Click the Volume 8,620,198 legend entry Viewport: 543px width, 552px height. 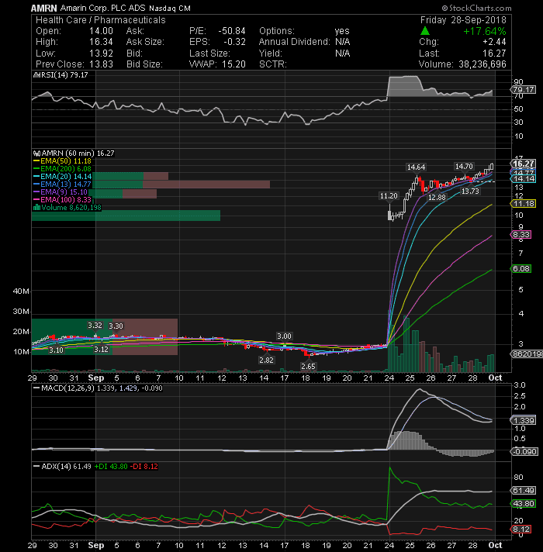[71, 207]
